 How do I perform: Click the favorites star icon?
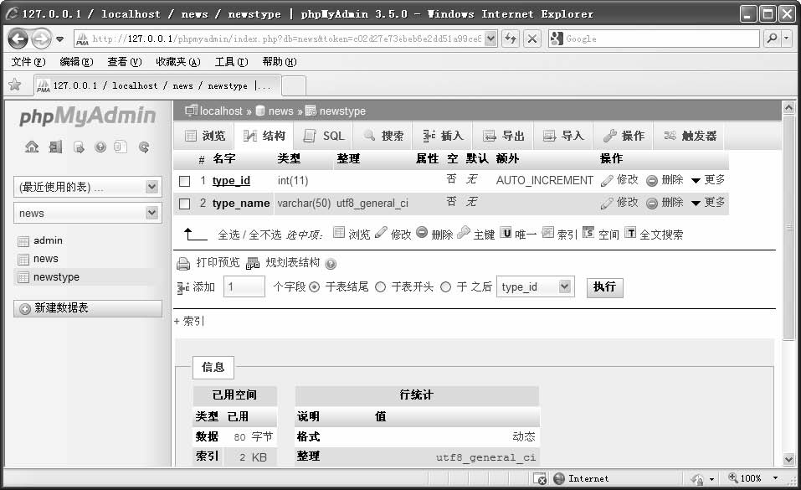pos(15,85)
